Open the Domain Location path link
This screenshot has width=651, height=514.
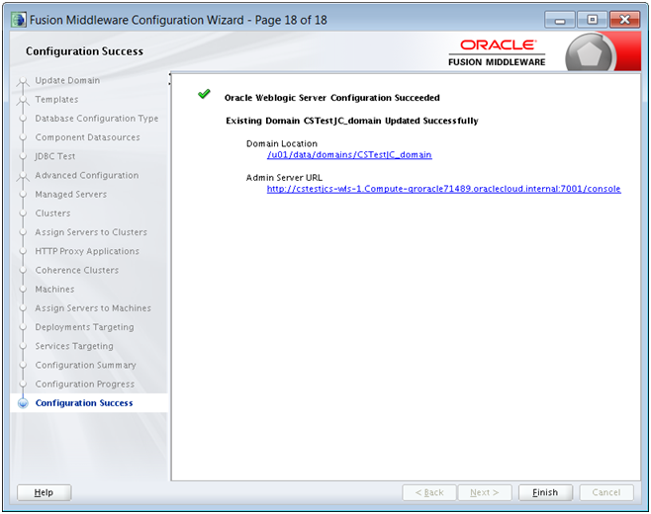tap(349, 155)
